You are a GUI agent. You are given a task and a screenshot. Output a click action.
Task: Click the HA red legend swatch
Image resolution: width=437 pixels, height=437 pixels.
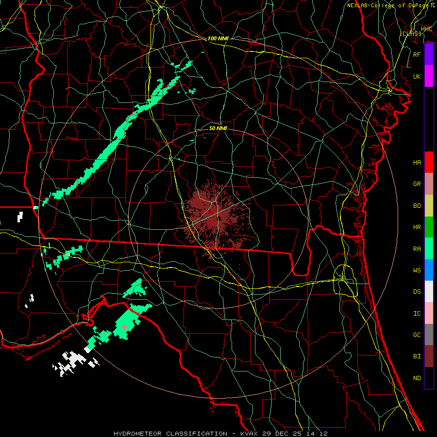(x=429, y=162)
